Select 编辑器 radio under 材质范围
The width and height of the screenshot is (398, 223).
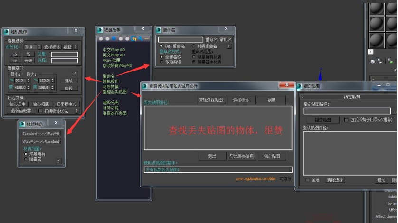(26, 160)
